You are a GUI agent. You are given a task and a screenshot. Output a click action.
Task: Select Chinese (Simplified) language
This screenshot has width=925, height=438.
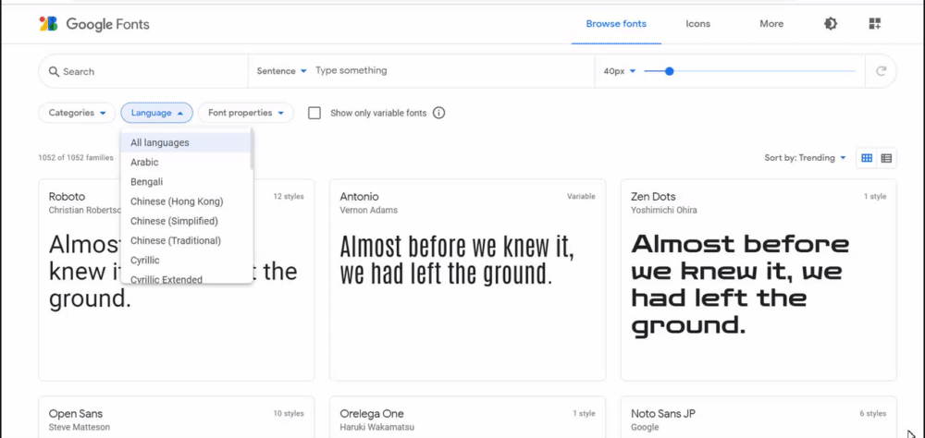tap(186, 221)
